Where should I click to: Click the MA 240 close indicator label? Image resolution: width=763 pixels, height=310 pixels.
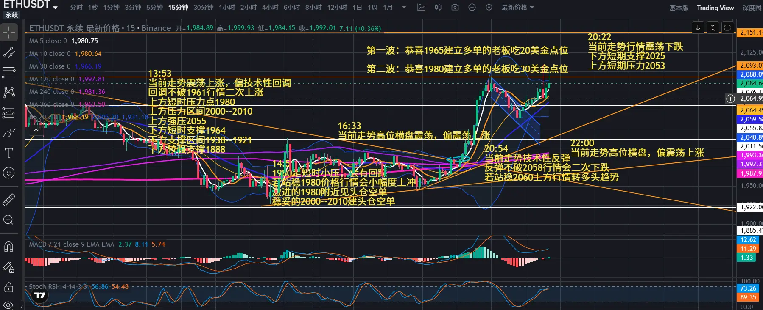click(51, 92)
